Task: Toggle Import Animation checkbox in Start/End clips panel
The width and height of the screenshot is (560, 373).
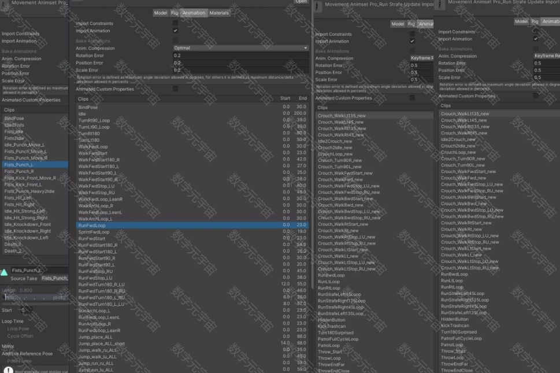Action: 175,31
